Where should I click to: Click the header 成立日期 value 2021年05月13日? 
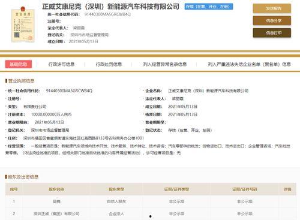pyautogui.click(x=83, y=41)
